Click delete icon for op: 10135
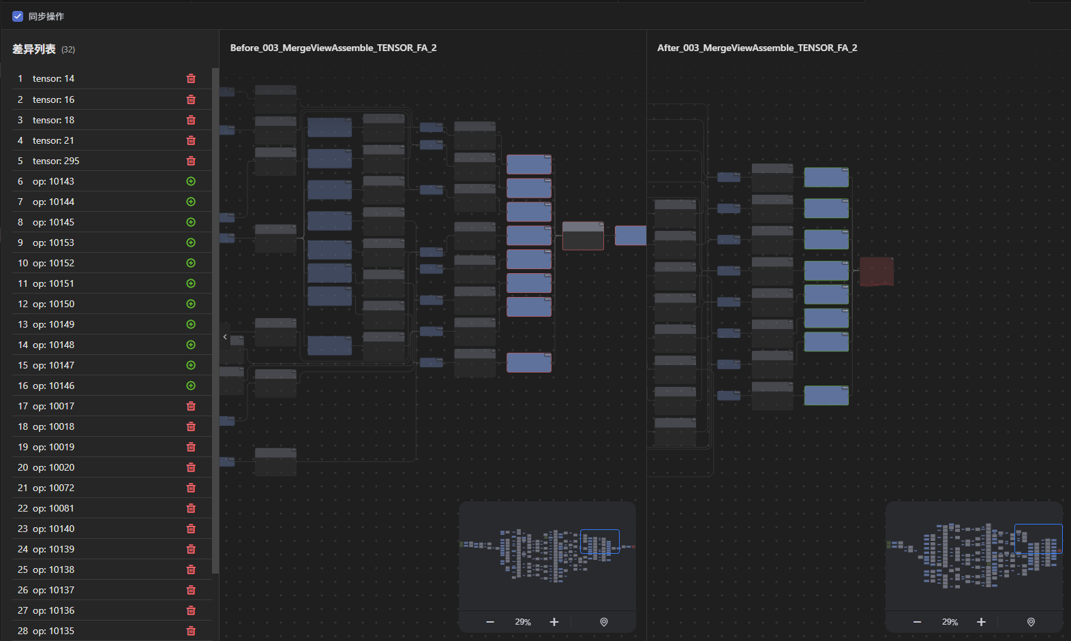 [x=191, y=631]
